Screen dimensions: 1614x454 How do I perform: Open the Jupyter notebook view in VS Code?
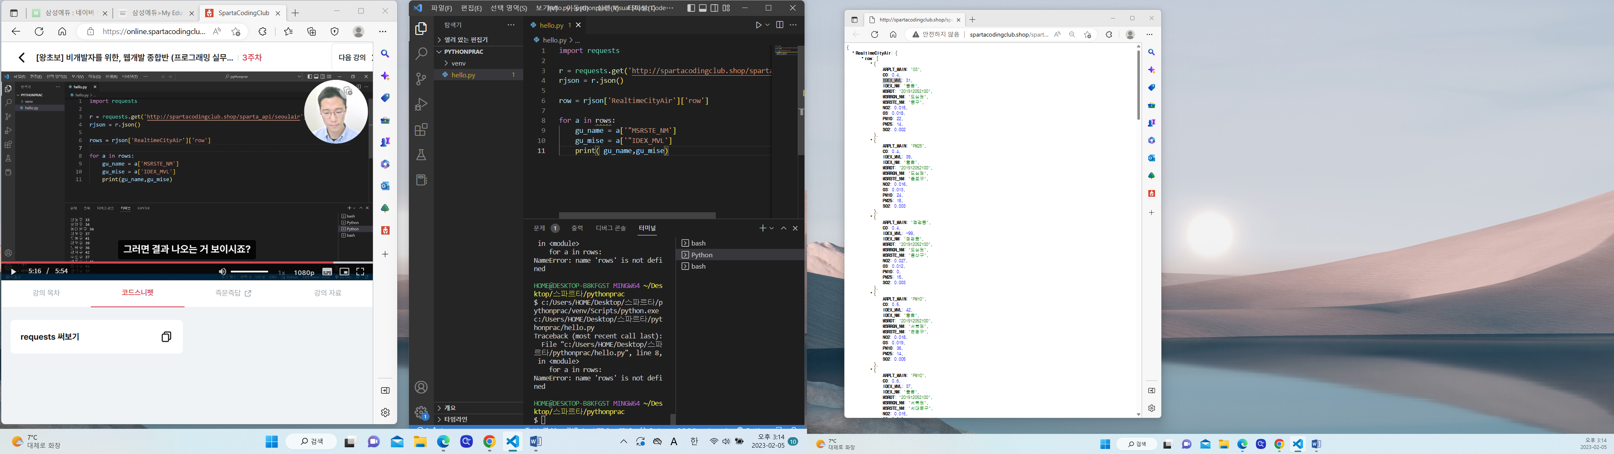click(x=421, y=180)
